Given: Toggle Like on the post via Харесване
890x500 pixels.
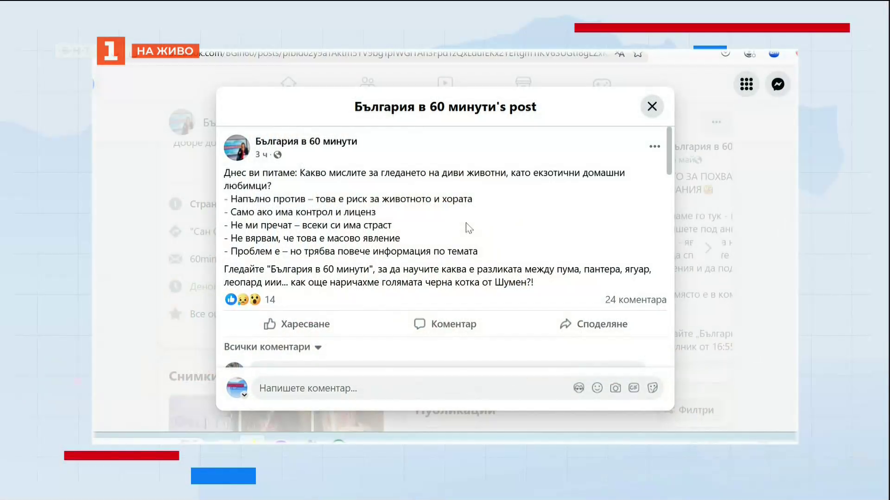Looking at the screenshot, I should point(296,324).
